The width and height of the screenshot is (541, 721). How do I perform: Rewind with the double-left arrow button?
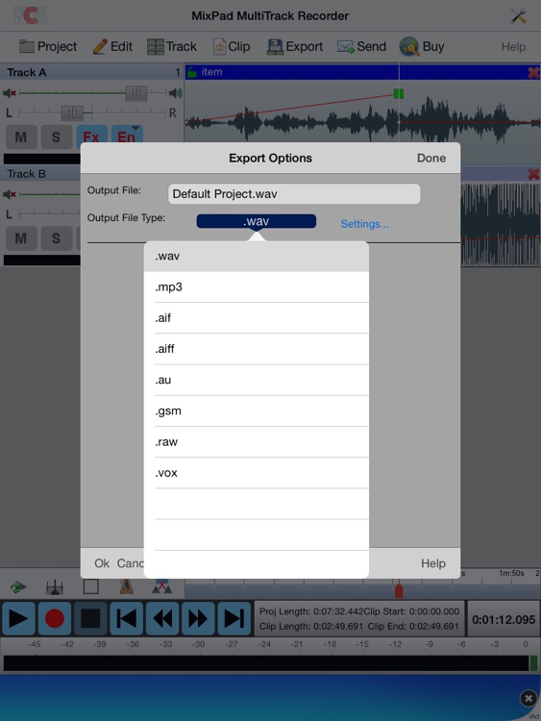[x=162, y=618]
